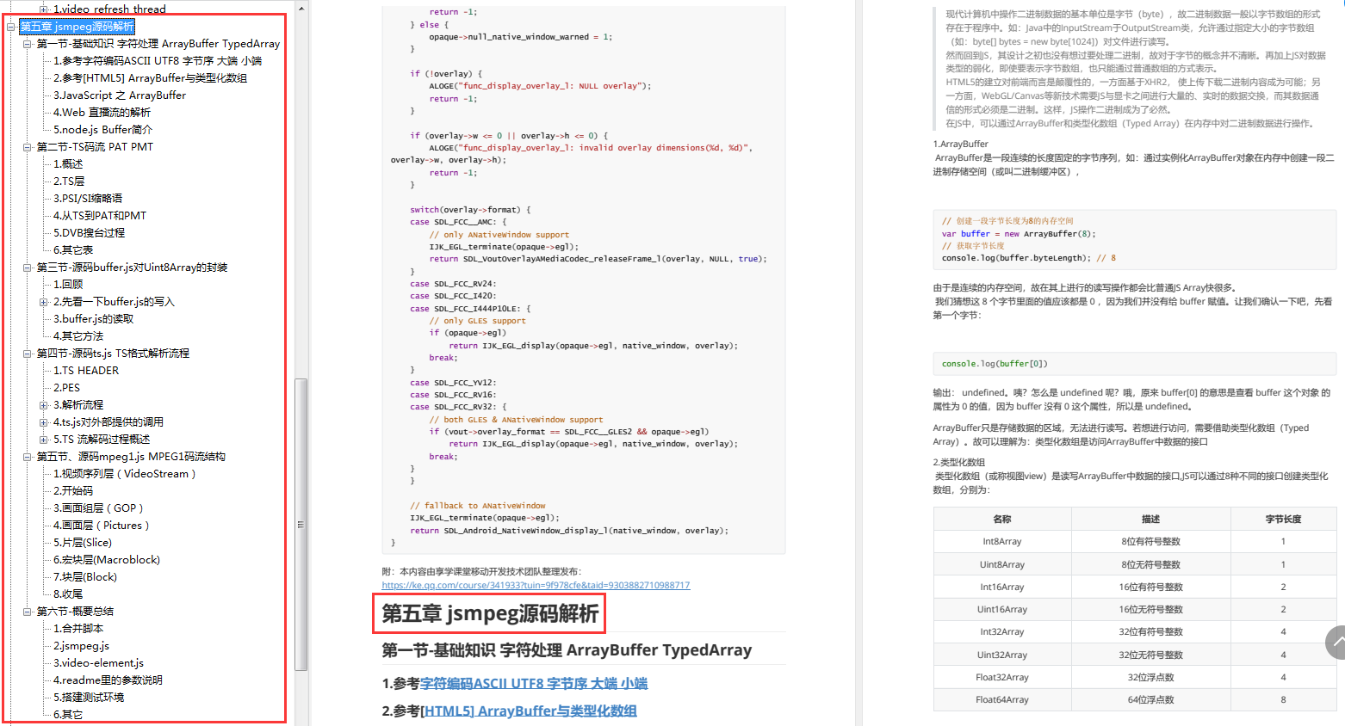Click the 第一节-基础知识 字符处理 heading in page

click(567, 650)
